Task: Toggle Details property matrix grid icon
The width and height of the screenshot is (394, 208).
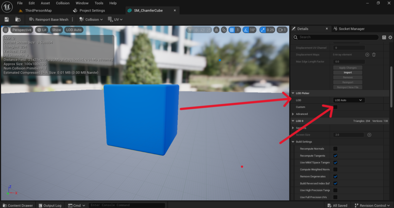Action: pos(384,37)
